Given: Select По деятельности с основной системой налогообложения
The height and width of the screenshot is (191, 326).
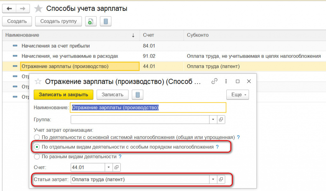Looking at the screenshot, I should point(37,138).
